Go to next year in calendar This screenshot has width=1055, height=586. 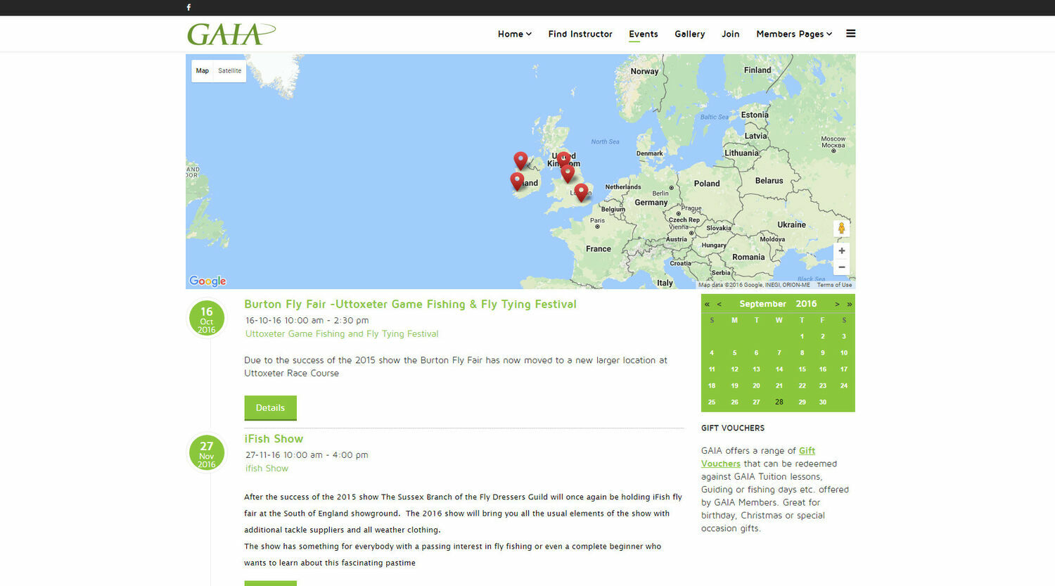point(850,304)
